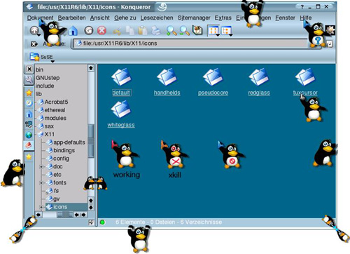Go to the home directory via toolbar Home icon

coord(73,31)
